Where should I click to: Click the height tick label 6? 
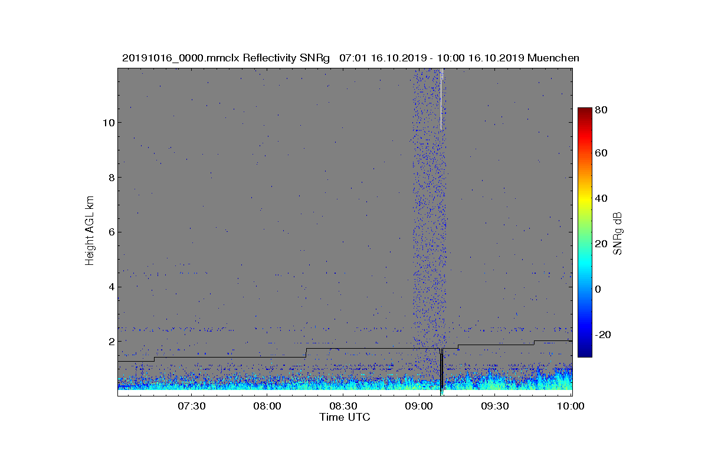tap(110, 232)
